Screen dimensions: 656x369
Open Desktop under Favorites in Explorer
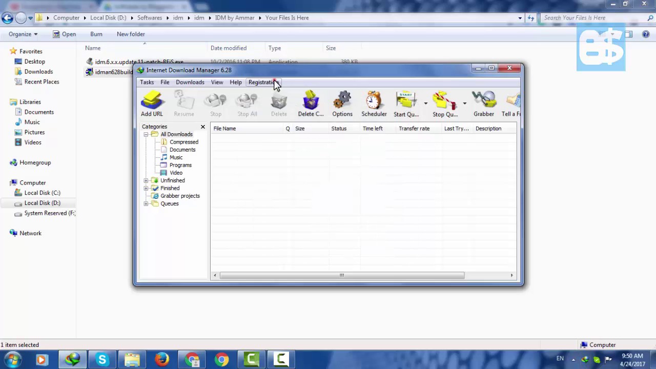(34, 61)
